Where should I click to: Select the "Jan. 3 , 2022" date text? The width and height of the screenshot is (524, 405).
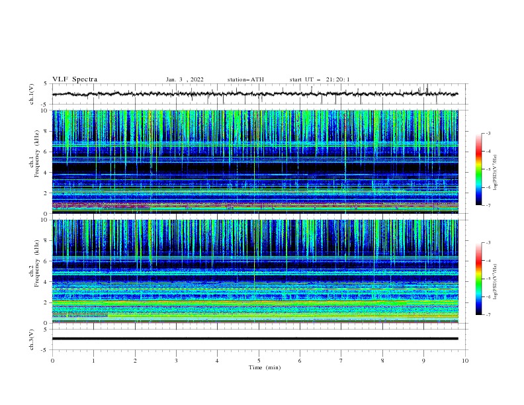185,79
